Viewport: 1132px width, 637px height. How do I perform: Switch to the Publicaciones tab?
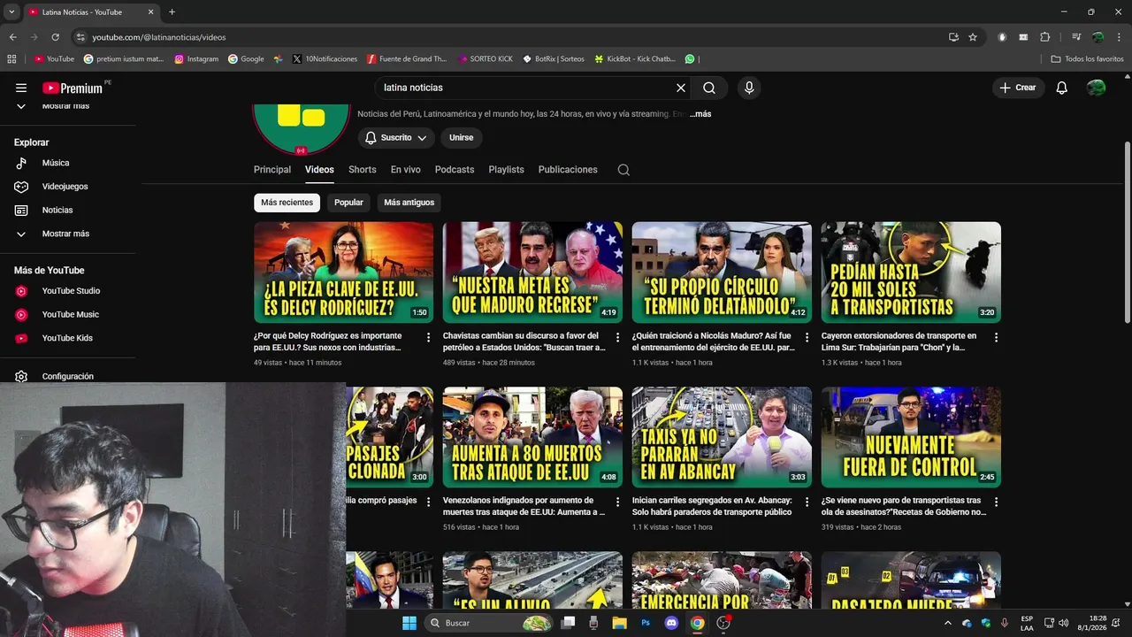[568, 170]
